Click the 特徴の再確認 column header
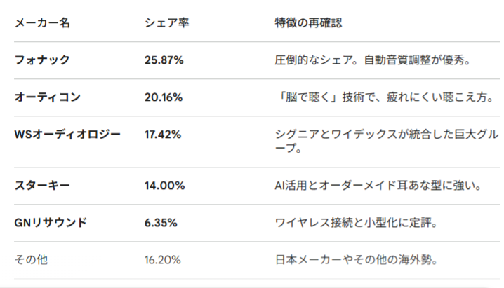Screen dimensions: 504x288 (308, 23)
